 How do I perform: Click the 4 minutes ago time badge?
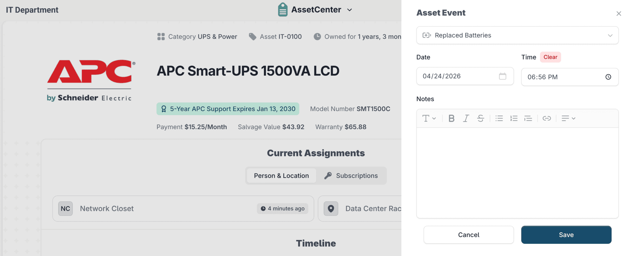(282, 209)
